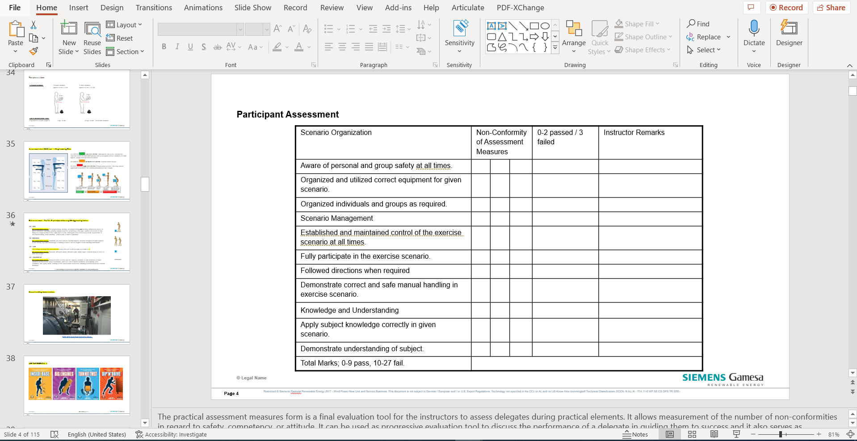Click the Center text alignment icon
This screenshot has width=857, height=441.
pos(342,47)
